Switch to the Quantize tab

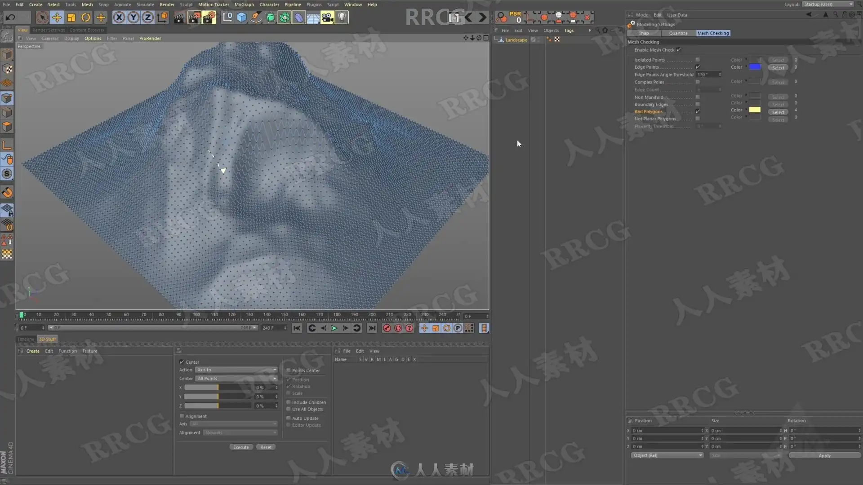[x=678, y=33]
